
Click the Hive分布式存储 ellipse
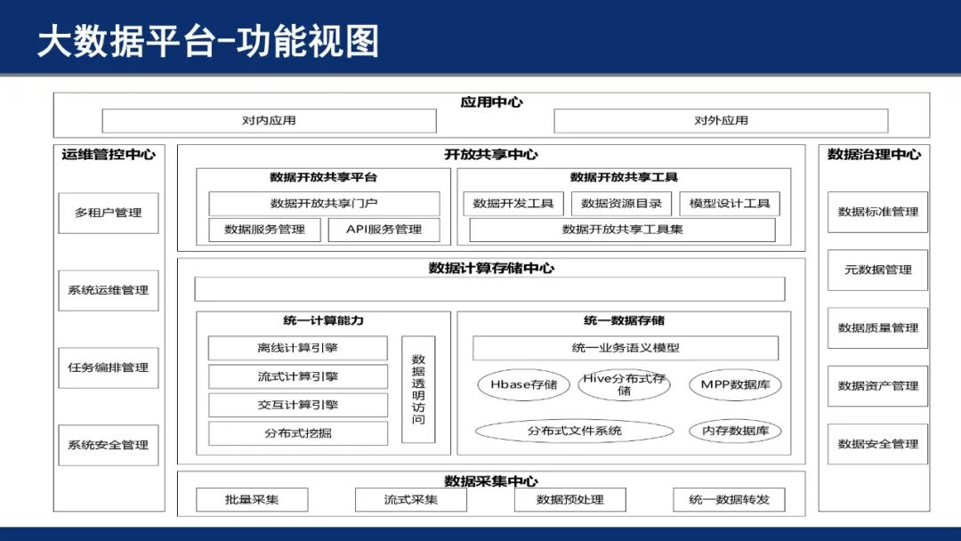click(x=625, y=384)
